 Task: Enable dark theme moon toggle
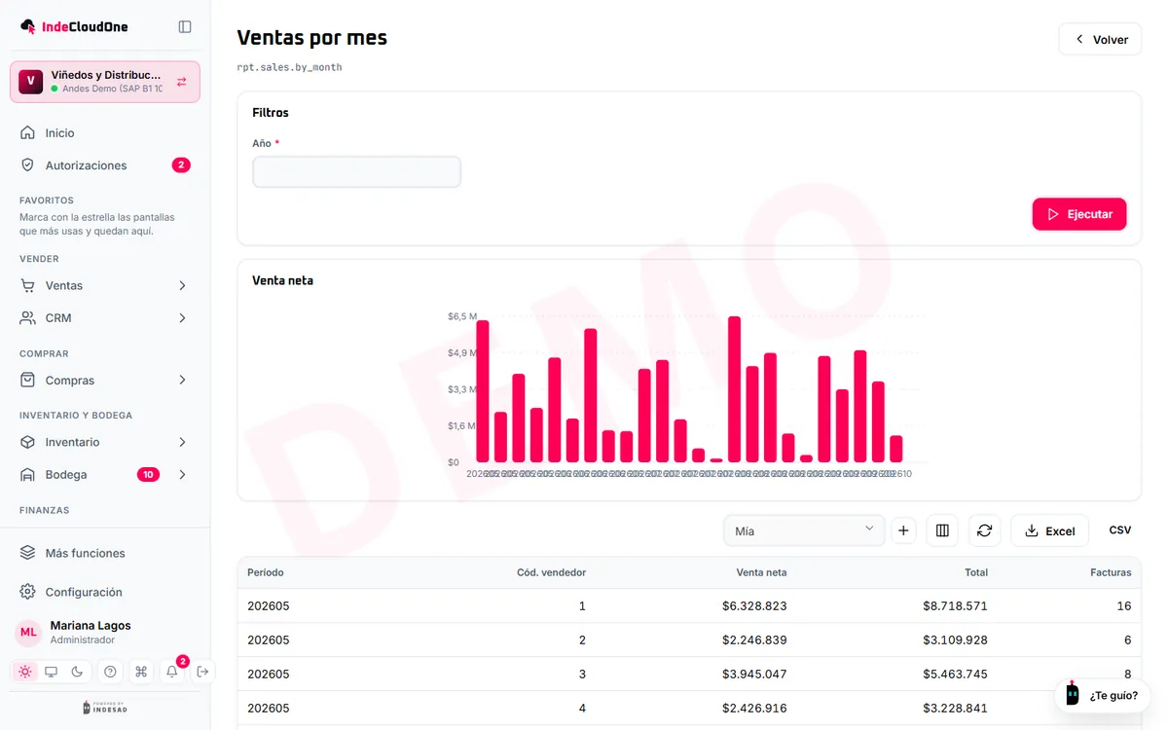(x=78, y=672)
